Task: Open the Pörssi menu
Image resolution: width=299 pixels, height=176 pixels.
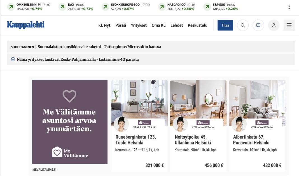Action: coord(121,25)
